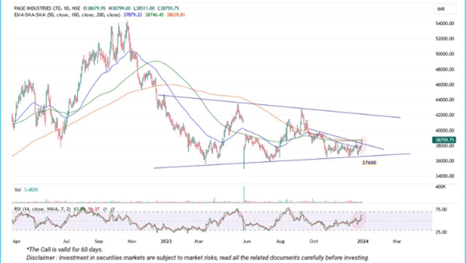Select the Vol volume indicator label
466x263 pixels.
(17, 190)
